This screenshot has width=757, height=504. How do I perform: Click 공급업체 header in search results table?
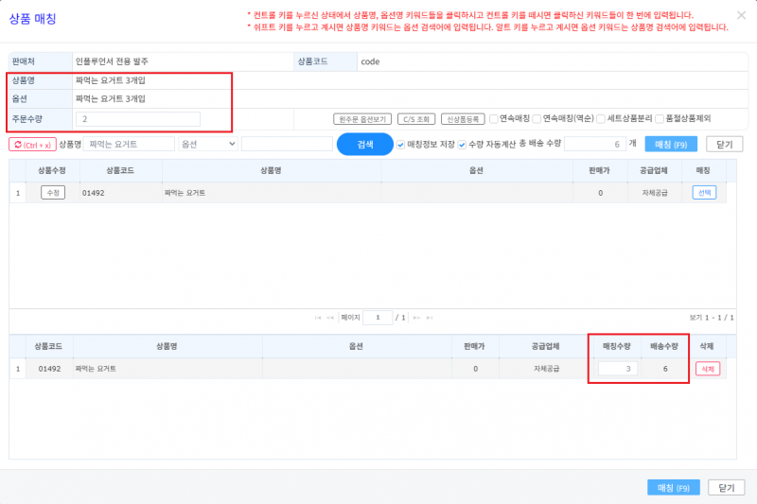[x=654, y=170]
